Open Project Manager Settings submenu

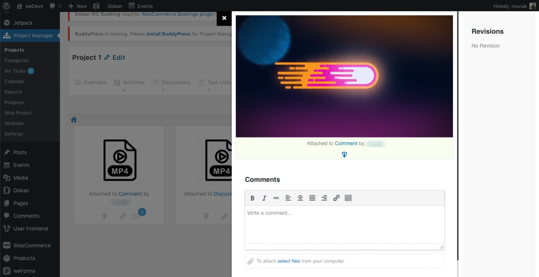pyautogui.click(x=14, y=134)
